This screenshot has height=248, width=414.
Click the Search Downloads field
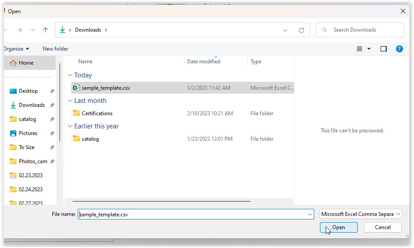[360, 30]
